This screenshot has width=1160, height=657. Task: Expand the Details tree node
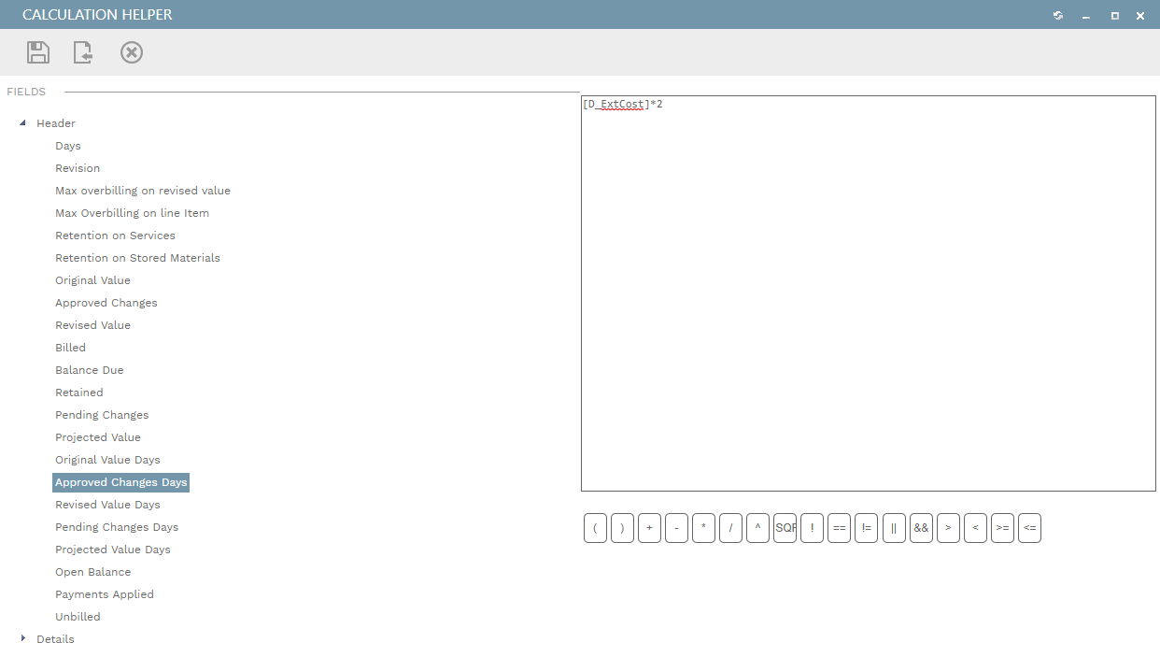coord(23,638)
